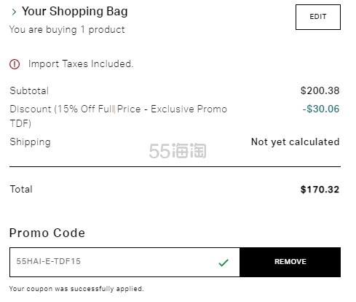The image size is (356, 302).
Task: Click the Shipping label
Action: [x=31, y=142]
